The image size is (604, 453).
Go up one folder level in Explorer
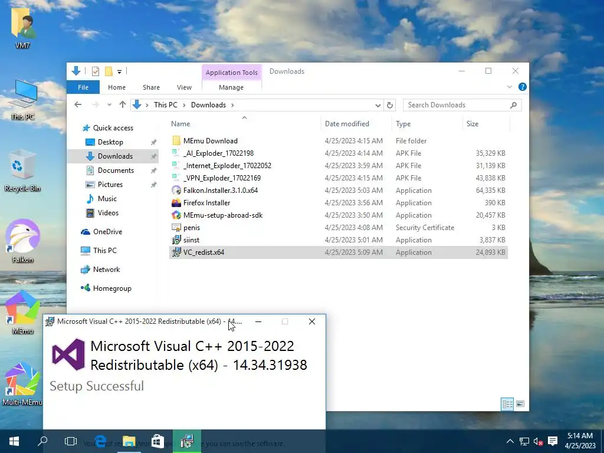[123, 105]
